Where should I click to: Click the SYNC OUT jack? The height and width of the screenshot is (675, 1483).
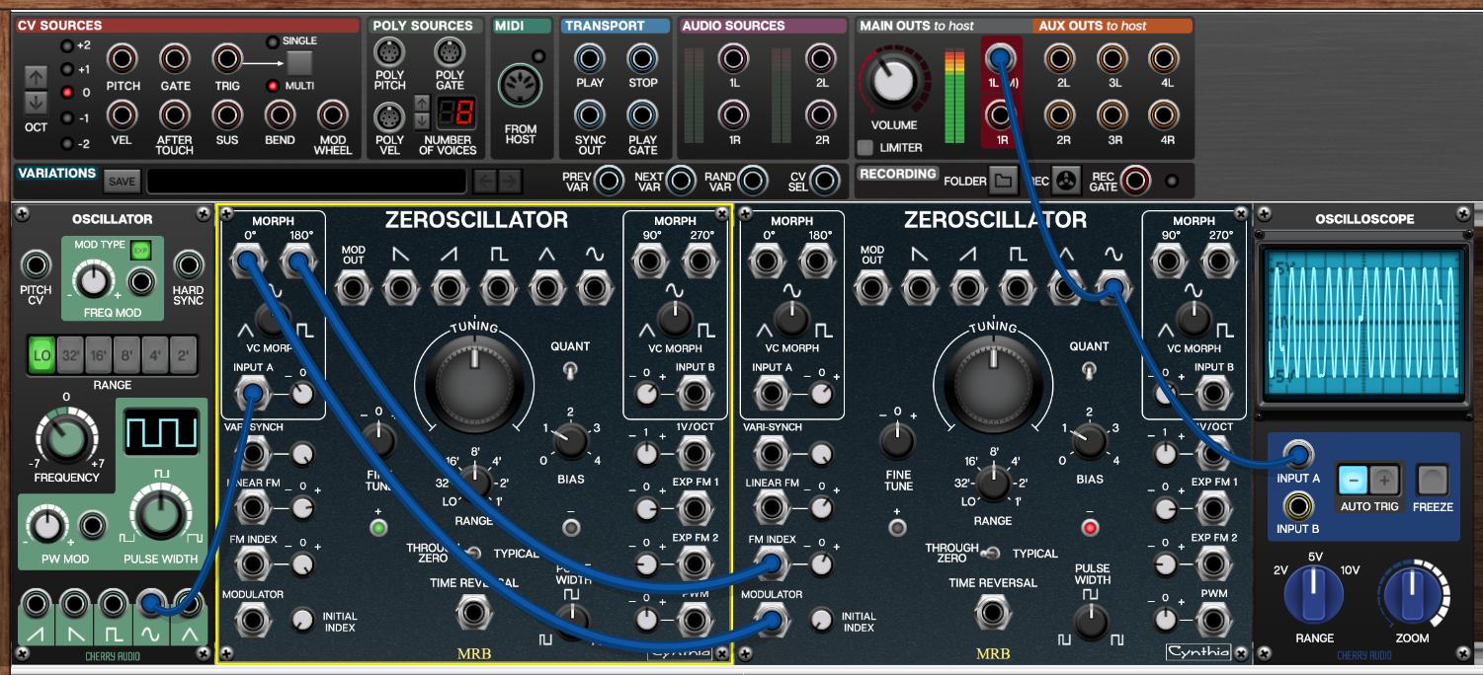coord(590,116)
